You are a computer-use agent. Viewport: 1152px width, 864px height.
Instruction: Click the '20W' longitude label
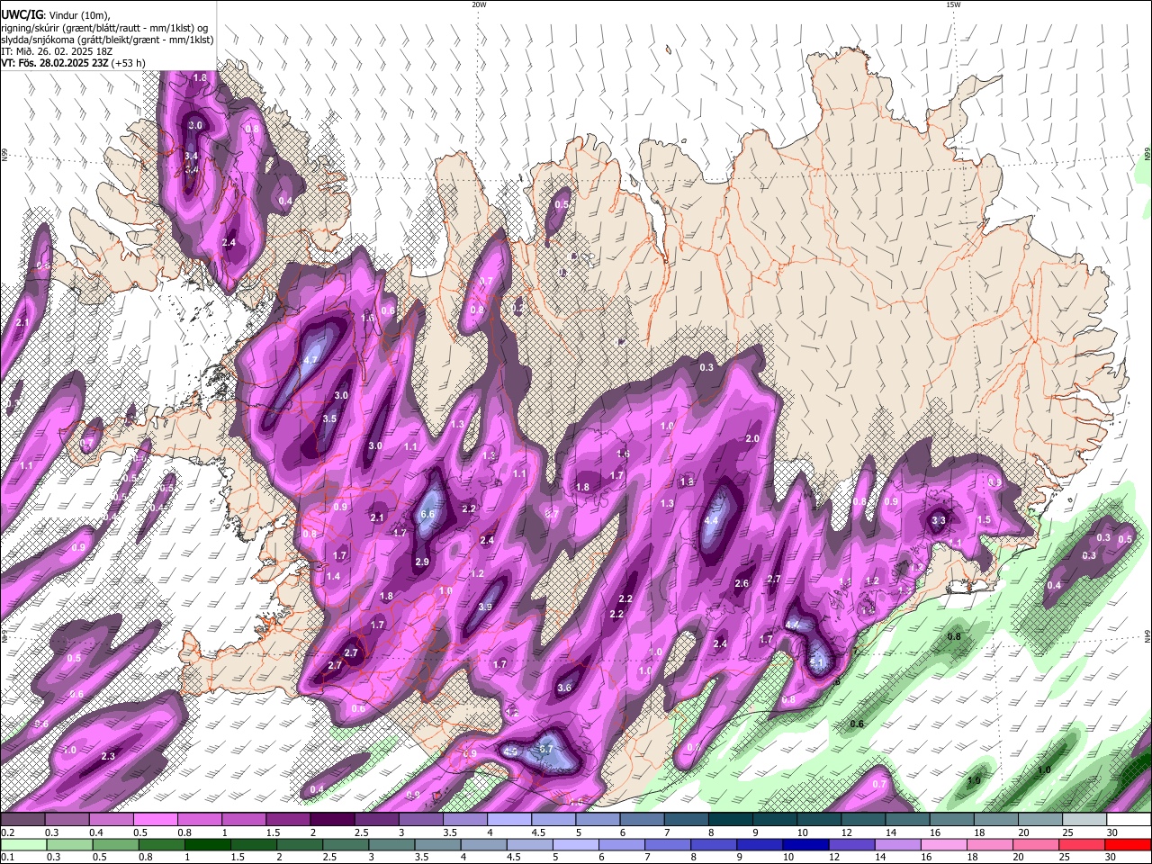(x=479, y=4)
